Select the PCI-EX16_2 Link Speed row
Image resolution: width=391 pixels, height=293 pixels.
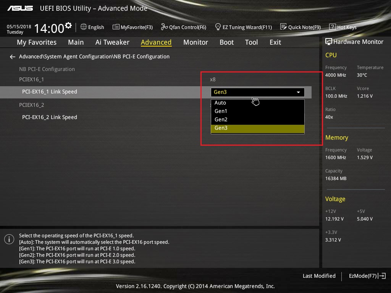[50, 117]
